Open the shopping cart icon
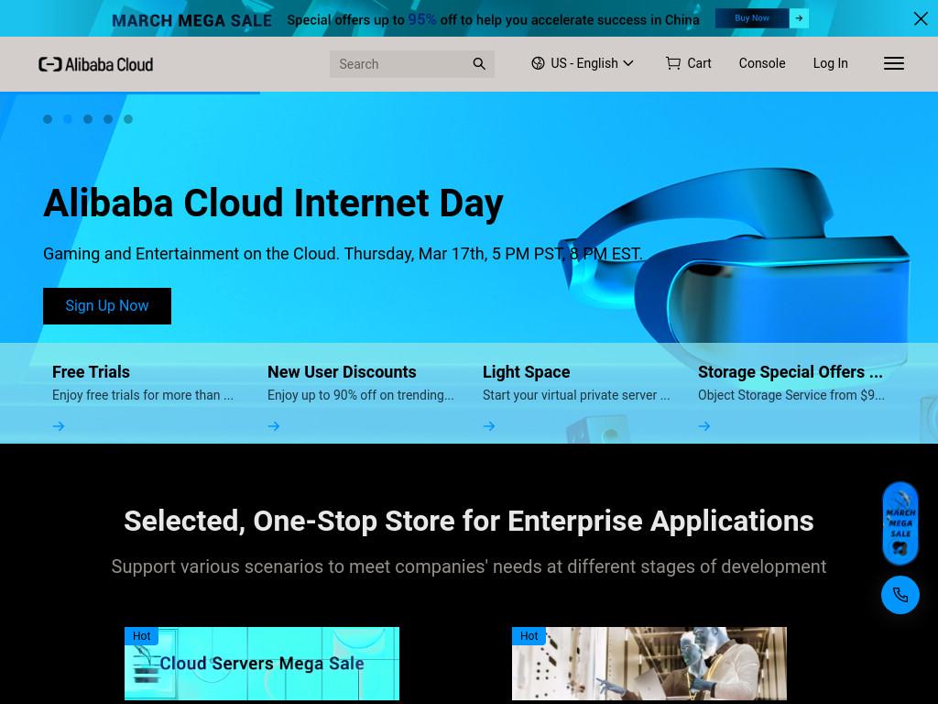 tap(673, 63)
